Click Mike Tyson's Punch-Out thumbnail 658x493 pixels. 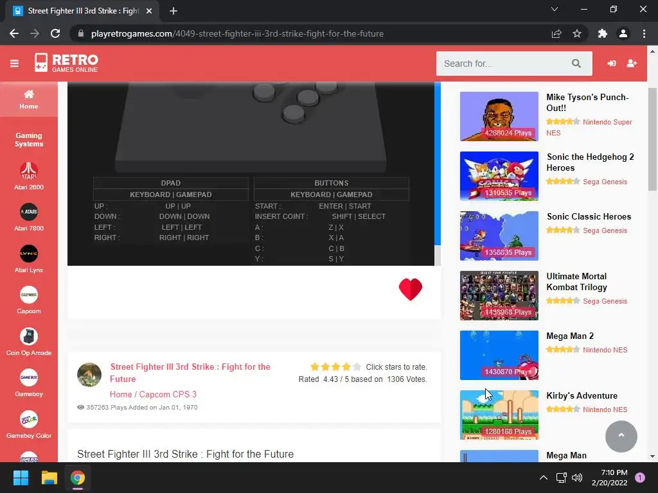(x=499, y=117)
